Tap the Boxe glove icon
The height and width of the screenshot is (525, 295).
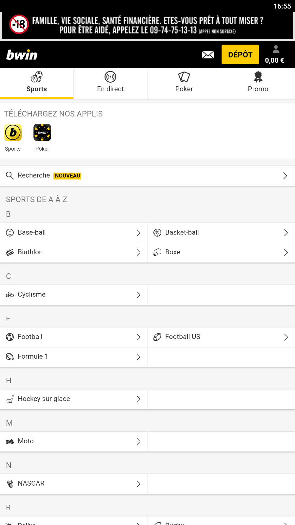(157, 252)
